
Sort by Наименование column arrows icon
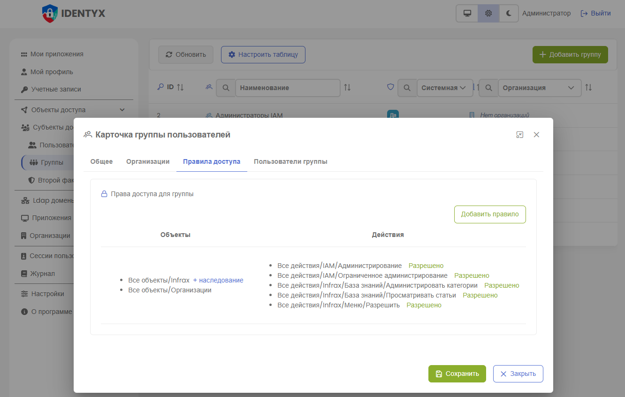tap(347, 88)
